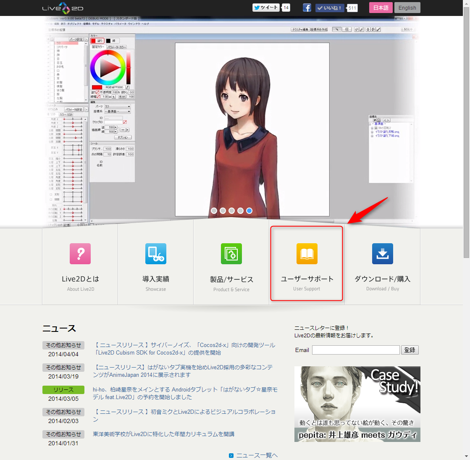Image resolution: width=470 pixels, height=460 pixels.
Task: Click the pink question mark icon
Action: 80,254
